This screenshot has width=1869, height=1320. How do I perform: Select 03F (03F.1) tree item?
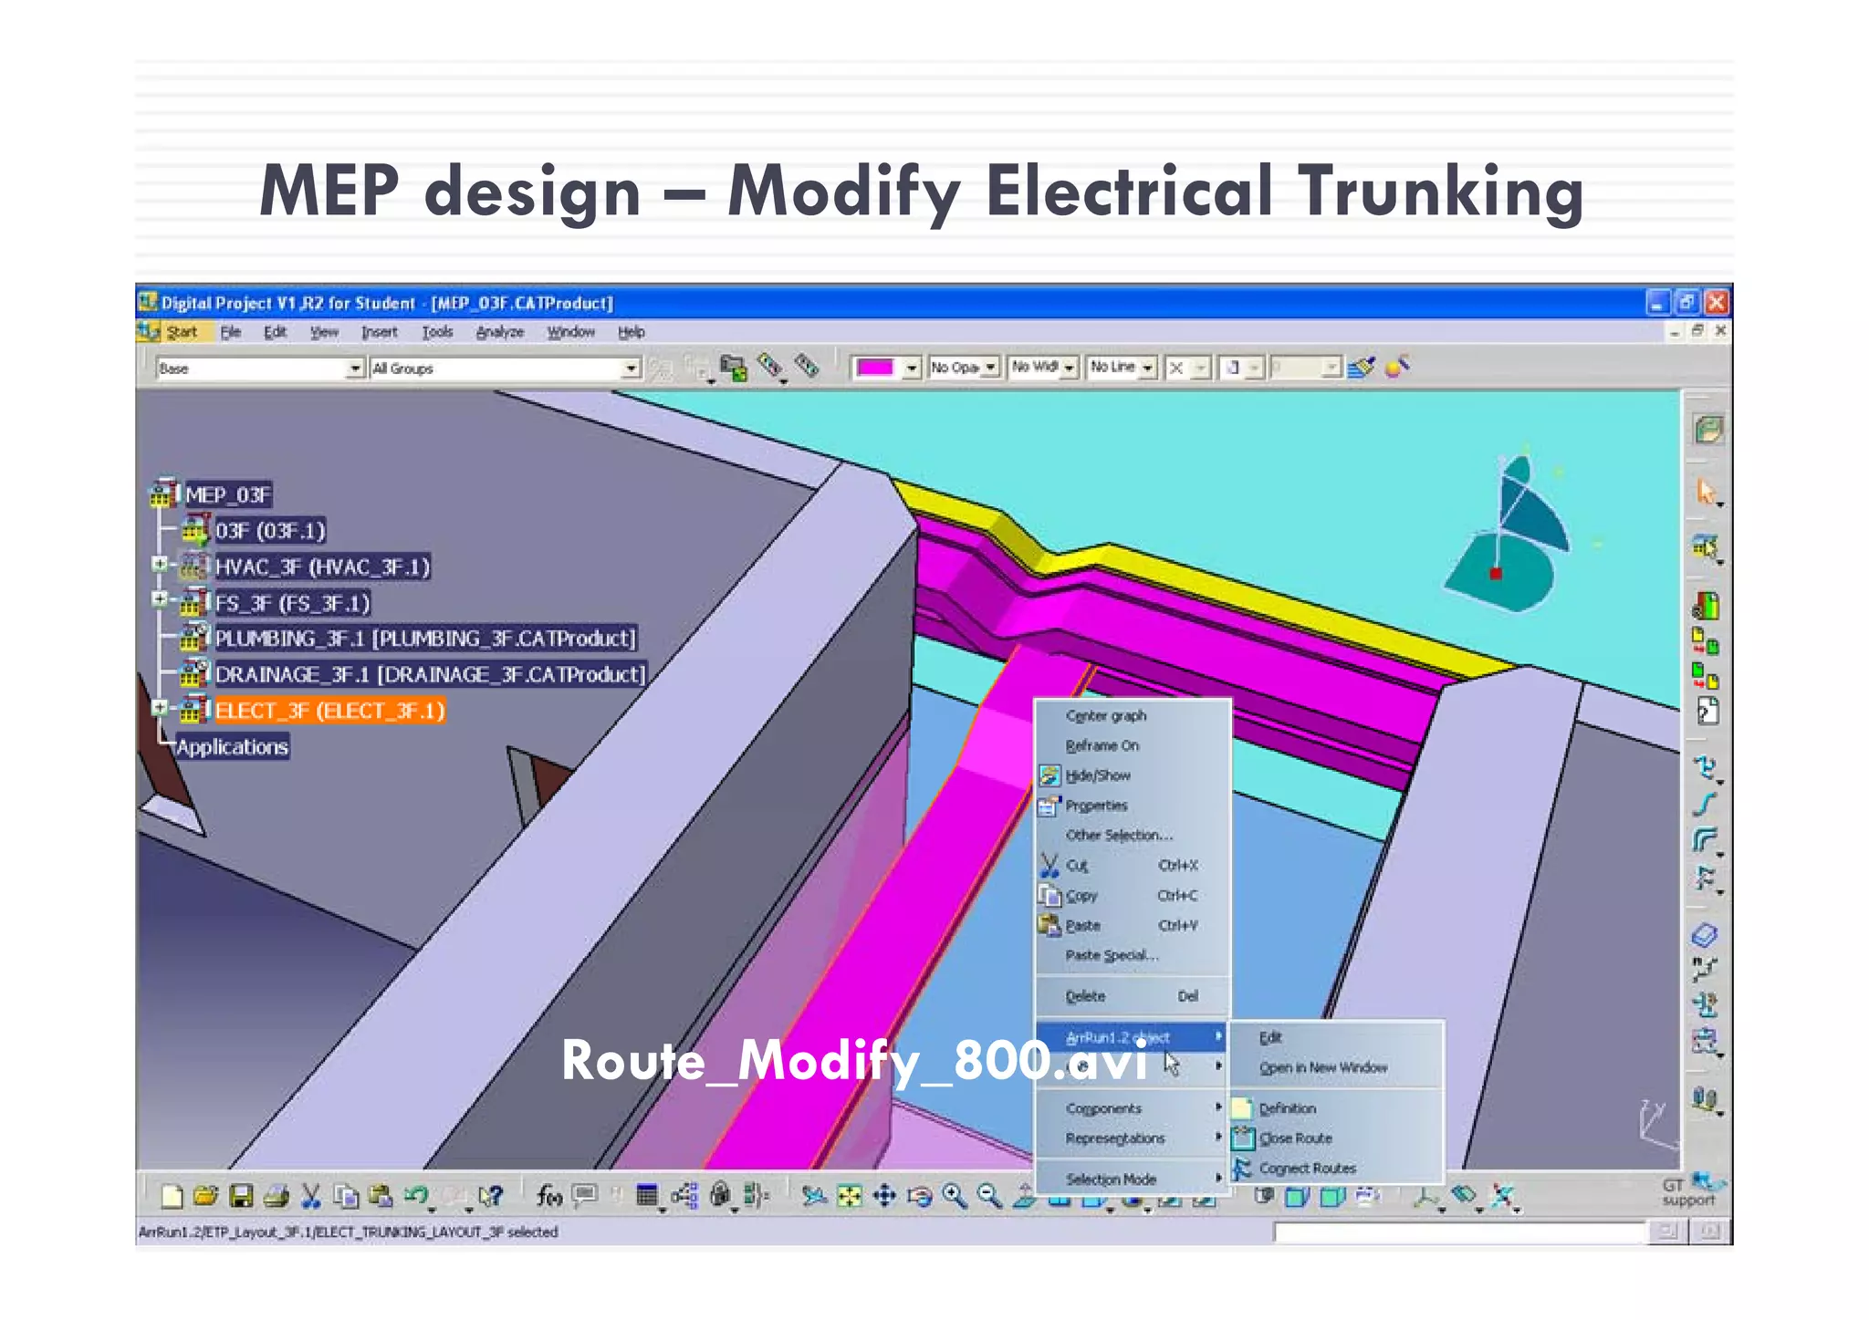(x=270, y=531)
